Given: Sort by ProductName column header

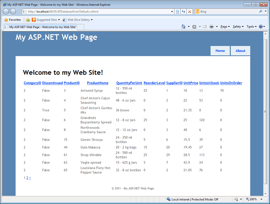Looking at the screenshot, I should [98, 83].
